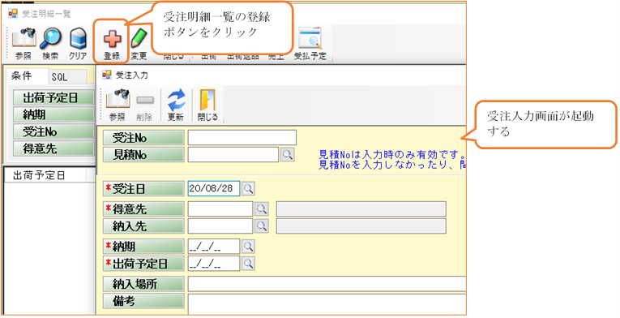Switch to the 条件 tab
The width and height of the screenshot is (620, 318).
pos(27,76)
